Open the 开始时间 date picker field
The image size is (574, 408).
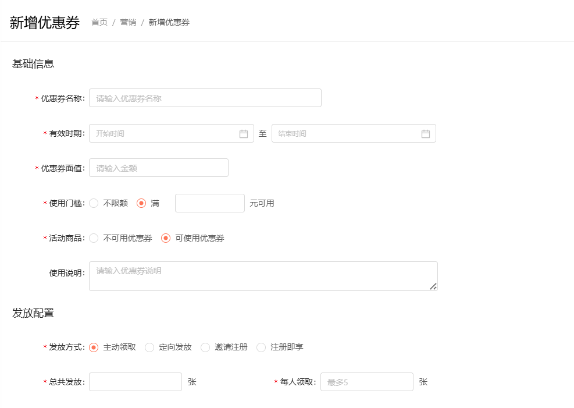point(172,133)
